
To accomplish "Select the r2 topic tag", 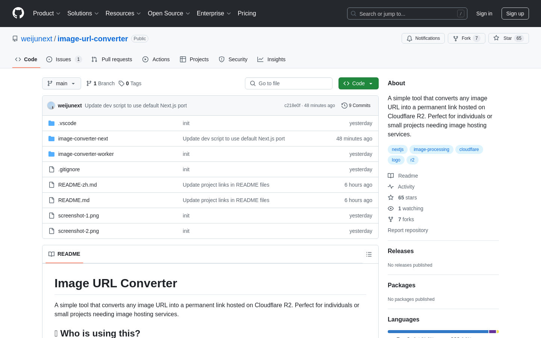I will coord(412,160).
